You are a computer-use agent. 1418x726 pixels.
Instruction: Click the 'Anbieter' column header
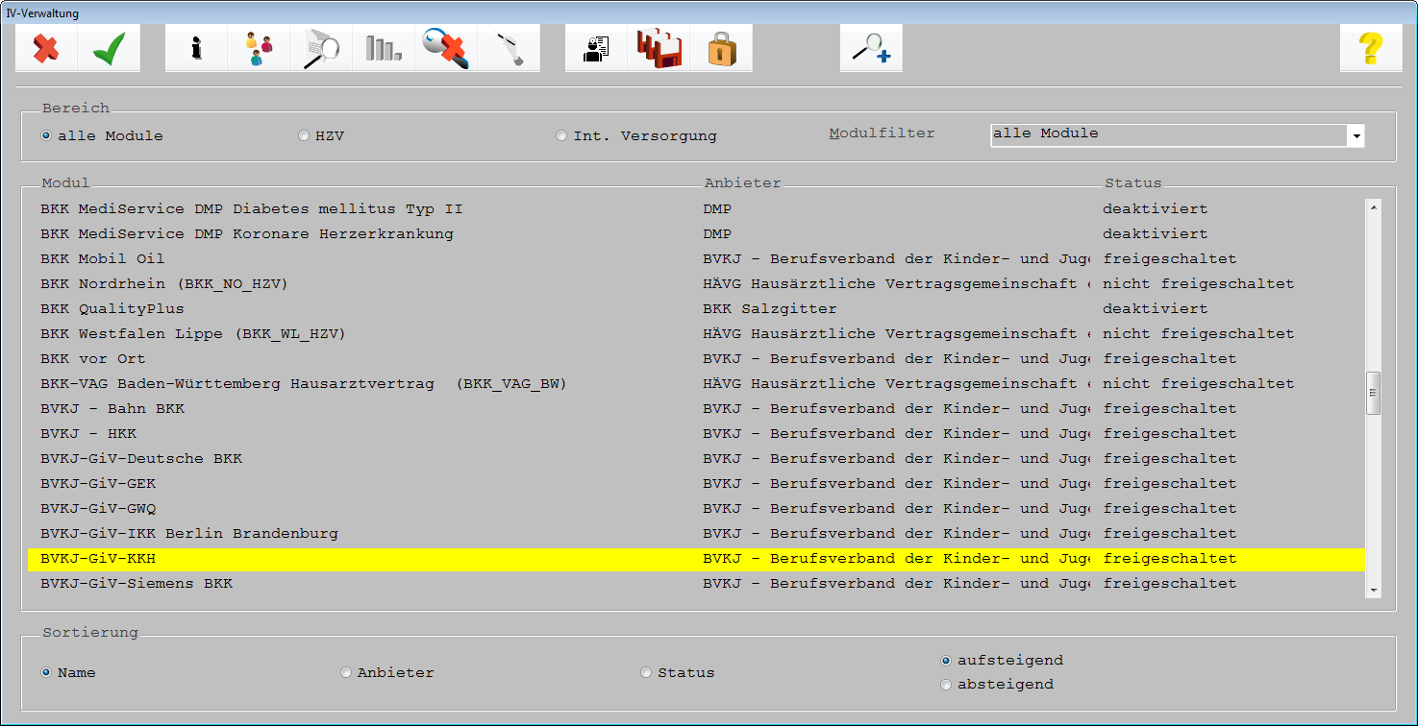(742, 183)
